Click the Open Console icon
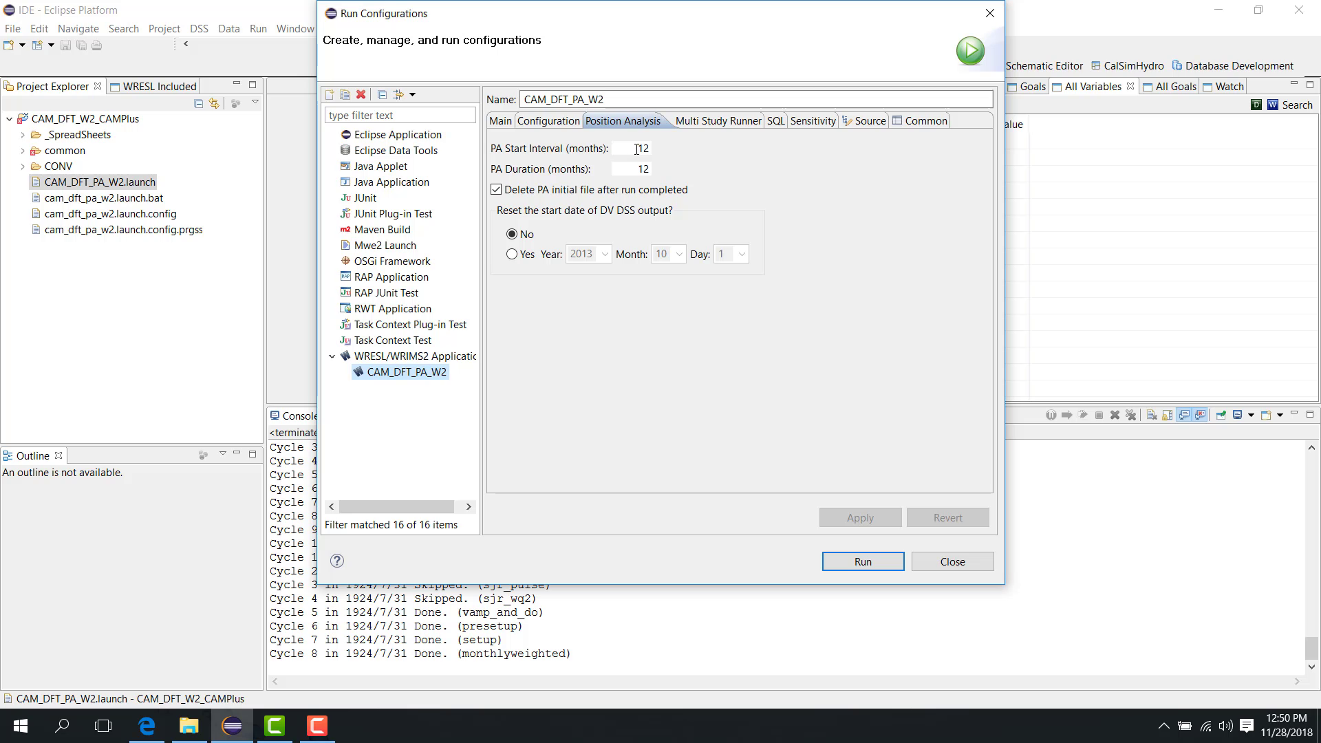The image size is (1321, 743). (x=1266, y=415)
